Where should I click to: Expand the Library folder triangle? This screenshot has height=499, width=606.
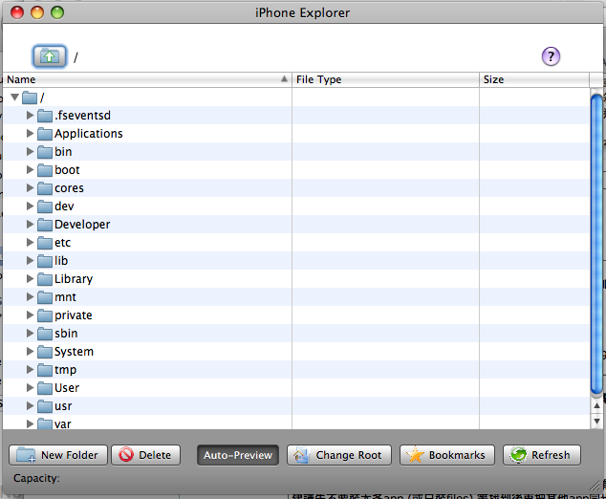click(30, 279)
